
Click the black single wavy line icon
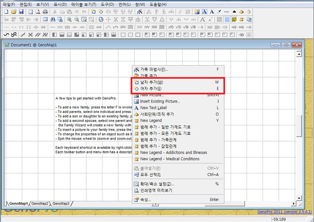[x=6, y=35]
